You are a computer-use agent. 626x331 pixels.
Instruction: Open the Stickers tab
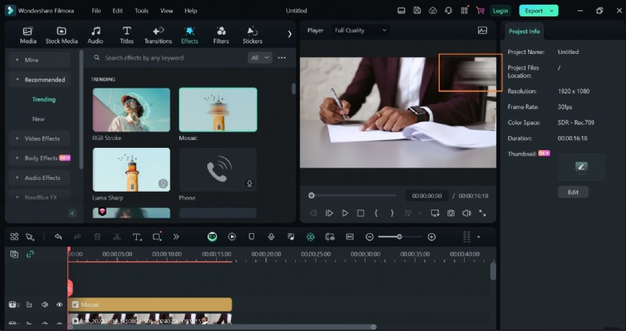[x=252, y=35]
